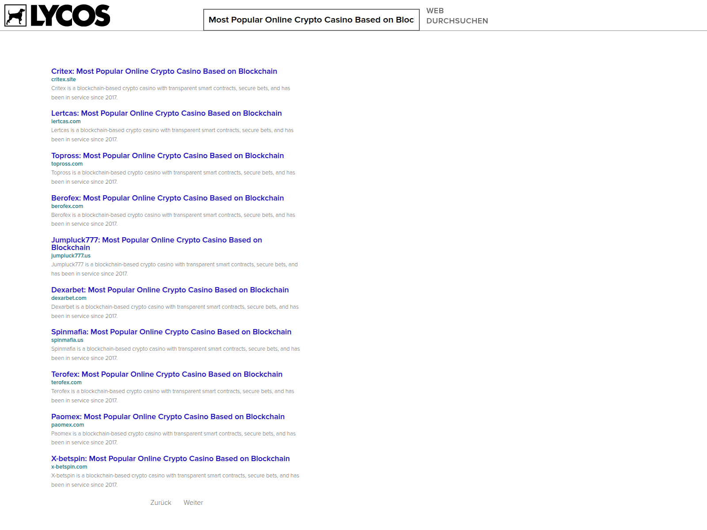Visit the topross.com URL link
The height and width of the screenshot is (530, 707).
coord(67,164)
